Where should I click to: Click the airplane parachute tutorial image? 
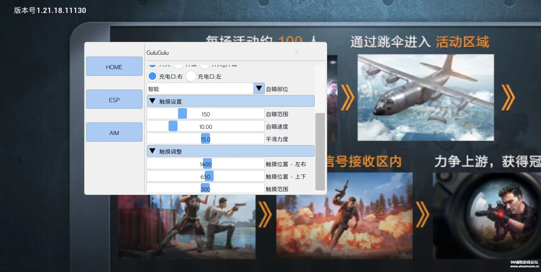[425, 97]
